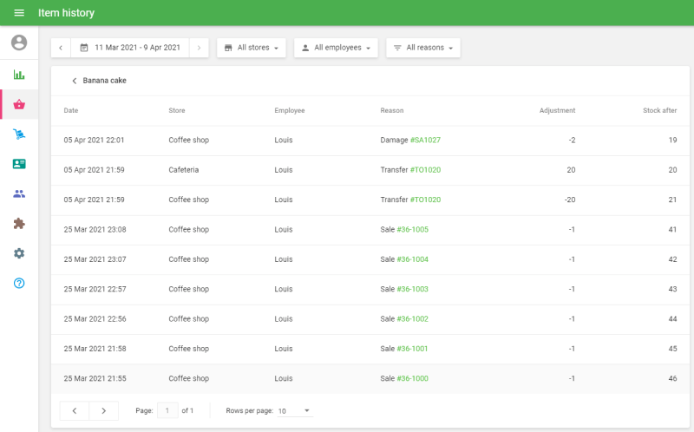Click the Employee column header
The width and height of the screenshot is (694, 432).
(x=290, y=110)
